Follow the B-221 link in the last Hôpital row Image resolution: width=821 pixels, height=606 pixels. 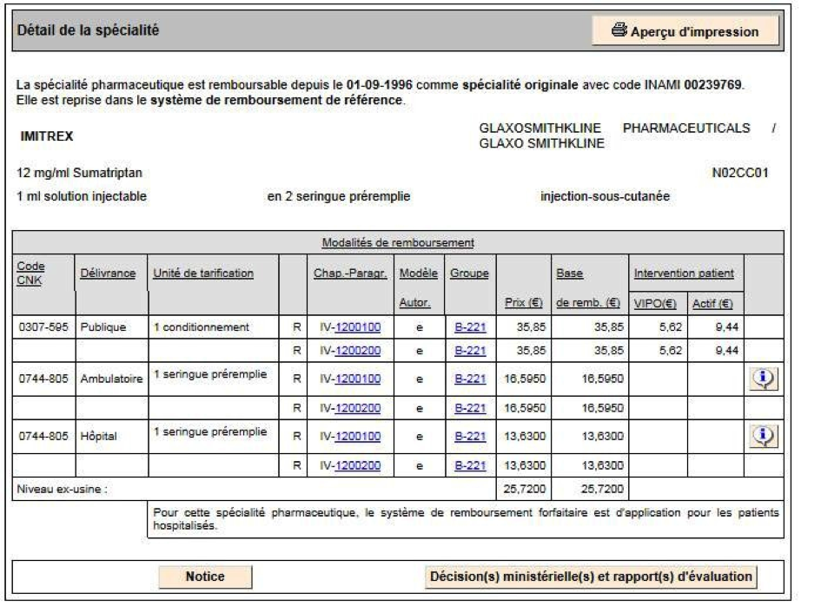point(470,465)
